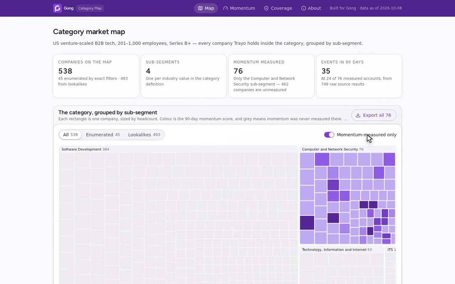Image resolution: width=455 pixels, height=284 pixels.
Task: Click the gauge icon beside Momentum
Action: [x=225, y=8]
